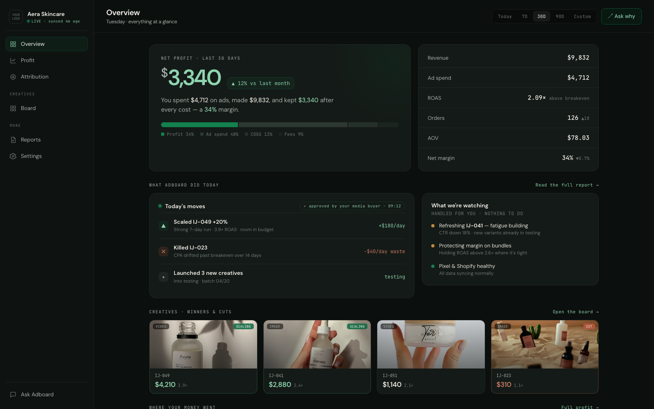Click the Orders 126 value
Viewport: 654px width, 409px height.
[x=573, y=118]
